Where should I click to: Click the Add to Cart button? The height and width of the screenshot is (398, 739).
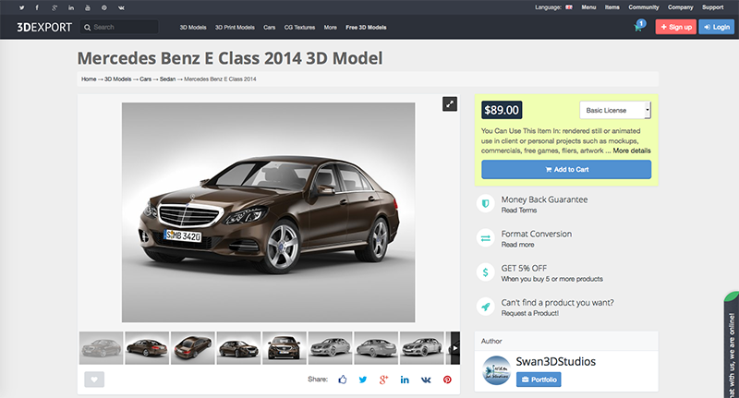click(x=566, y=170)
